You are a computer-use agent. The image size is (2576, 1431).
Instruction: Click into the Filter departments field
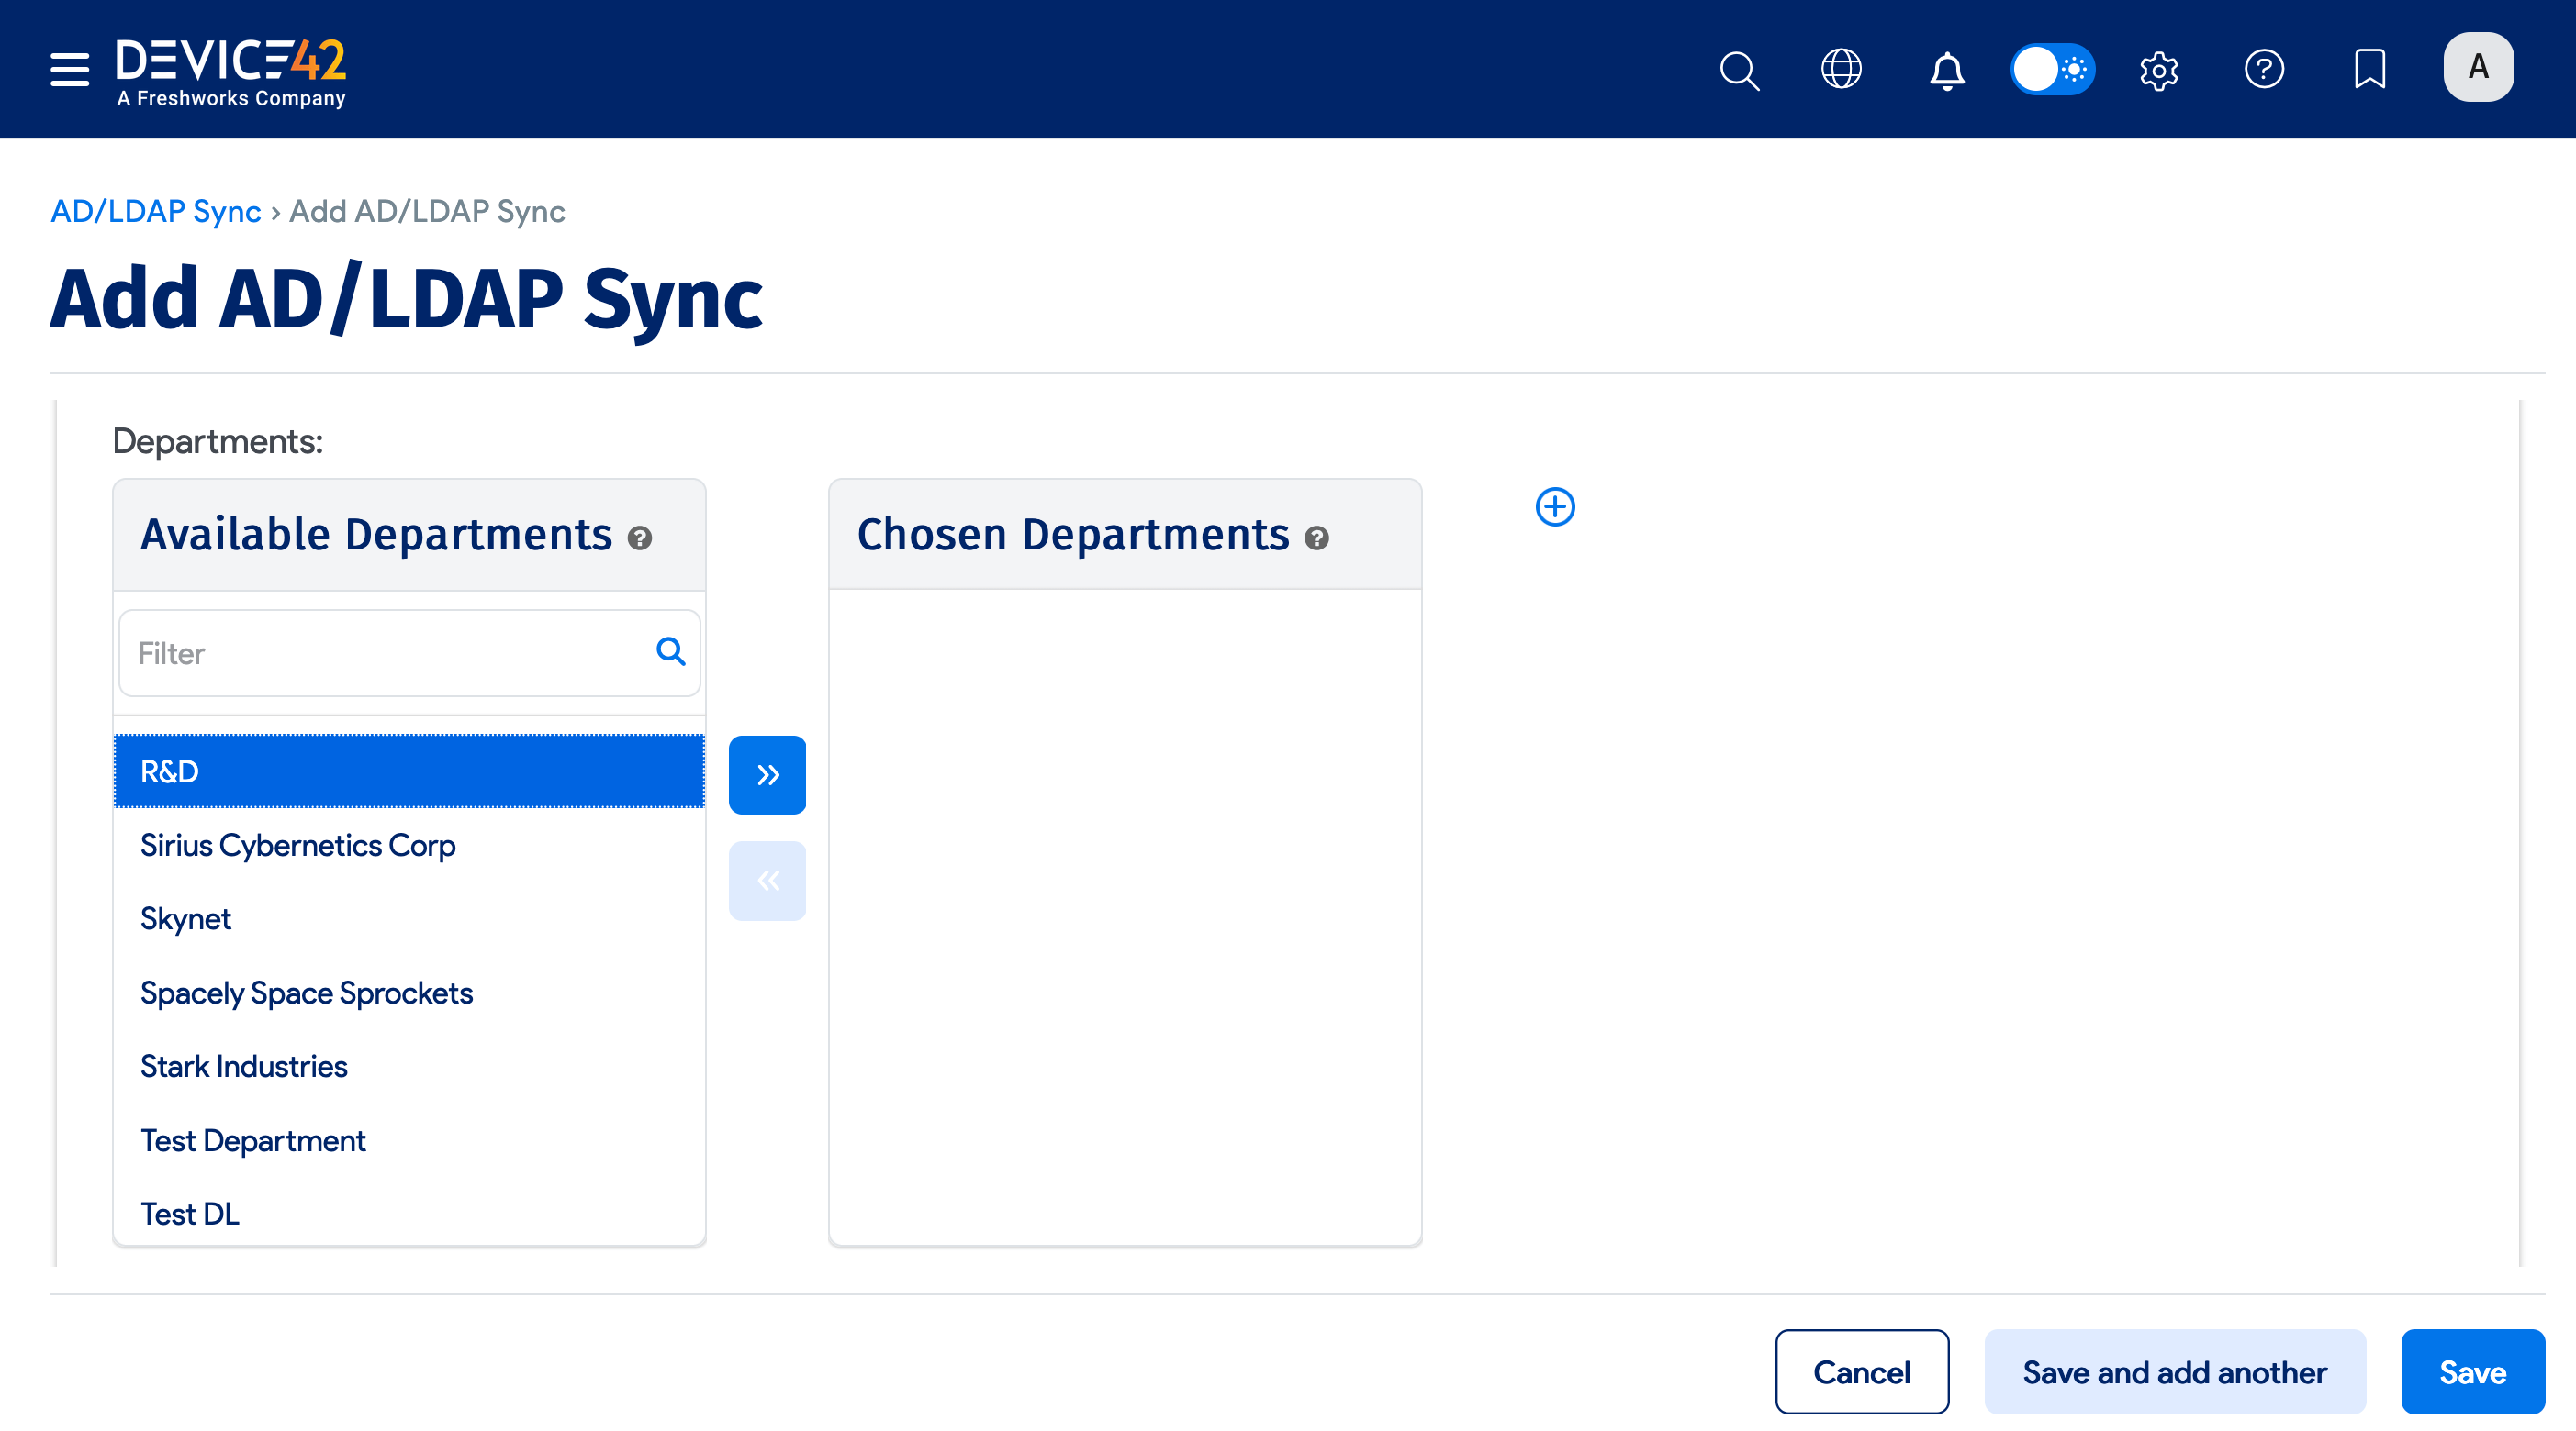(x=390, y=653)
